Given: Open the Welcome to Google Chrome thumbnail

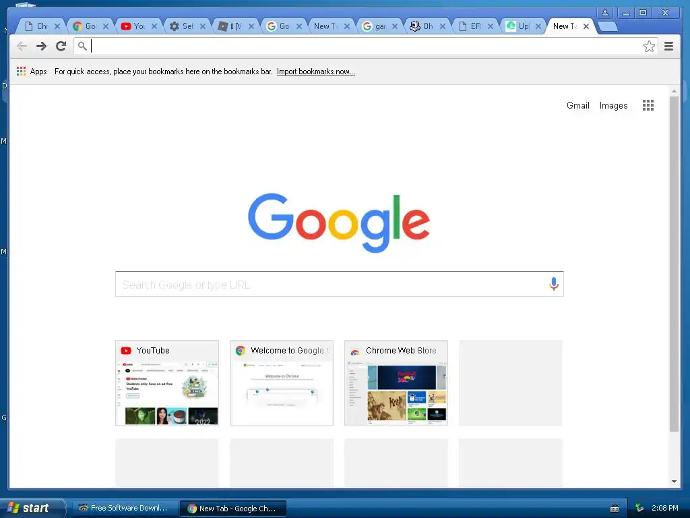Looking at the screenshot, I should [x=282, y=383].
